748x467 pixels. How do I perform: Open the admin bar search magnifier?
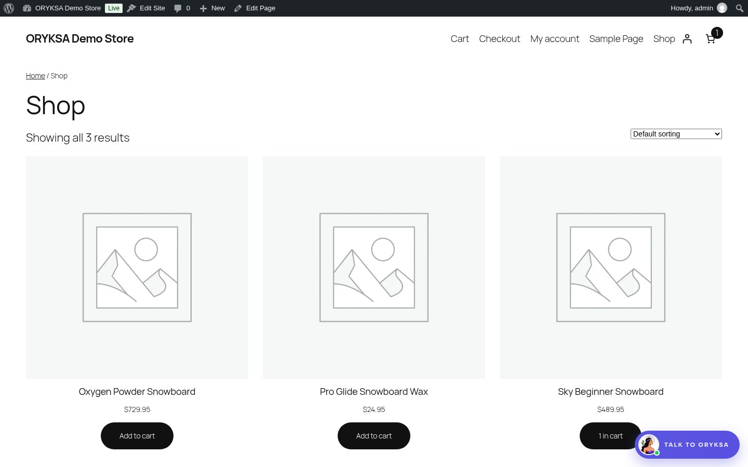[740, 8]
